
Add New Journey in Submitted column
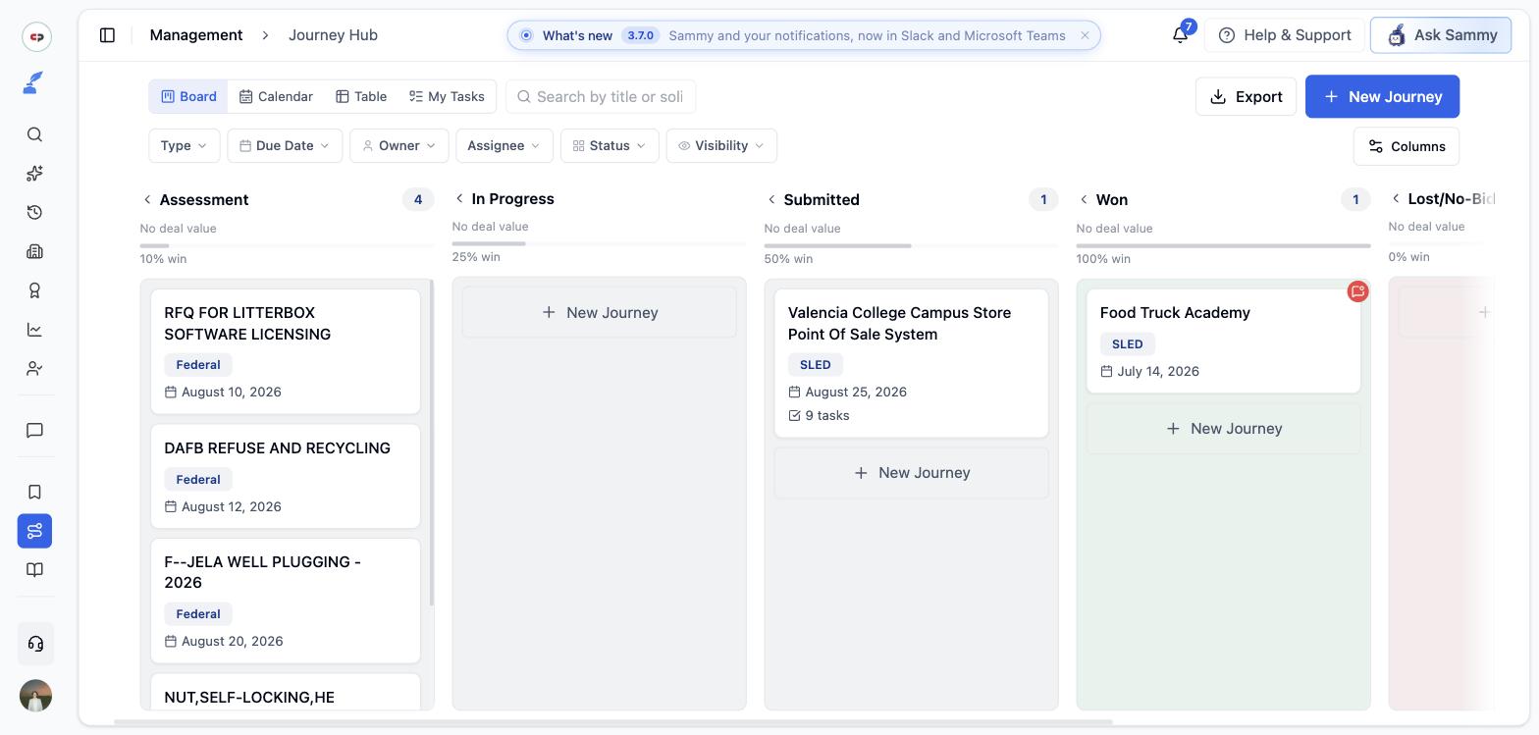911,473
